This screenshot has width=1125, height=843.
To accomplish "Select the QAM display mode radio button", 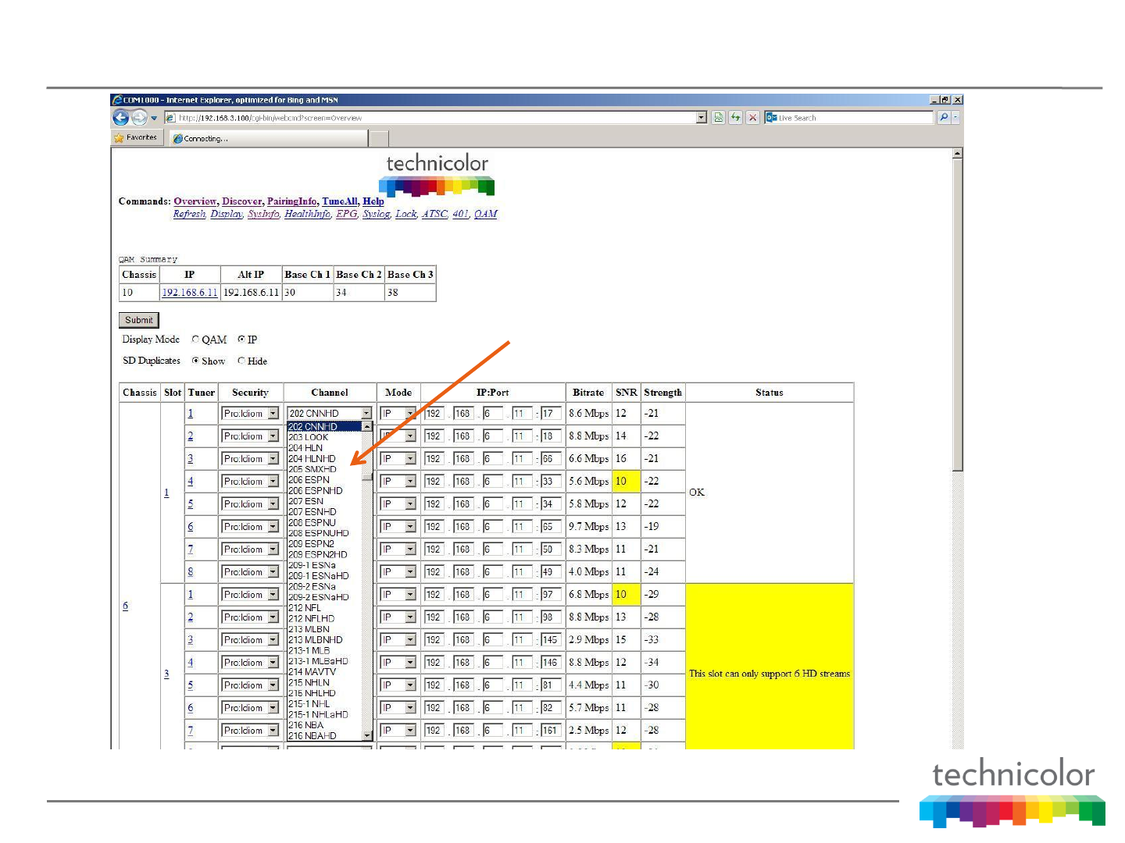I will tap(195, 340).
